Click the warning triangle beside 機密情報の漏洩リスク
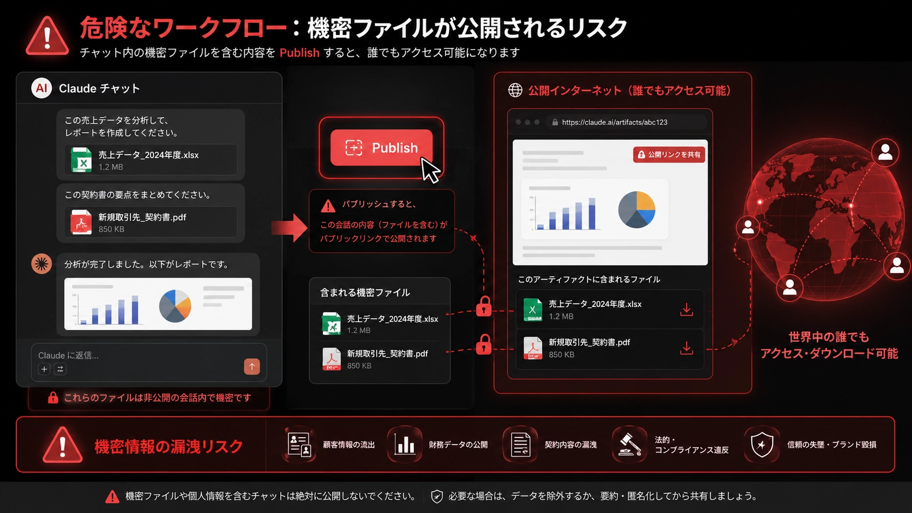Screen dimensions: 912x513 coord(63,445)
